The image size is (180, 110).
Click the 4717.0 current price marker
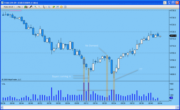(173, 36)
